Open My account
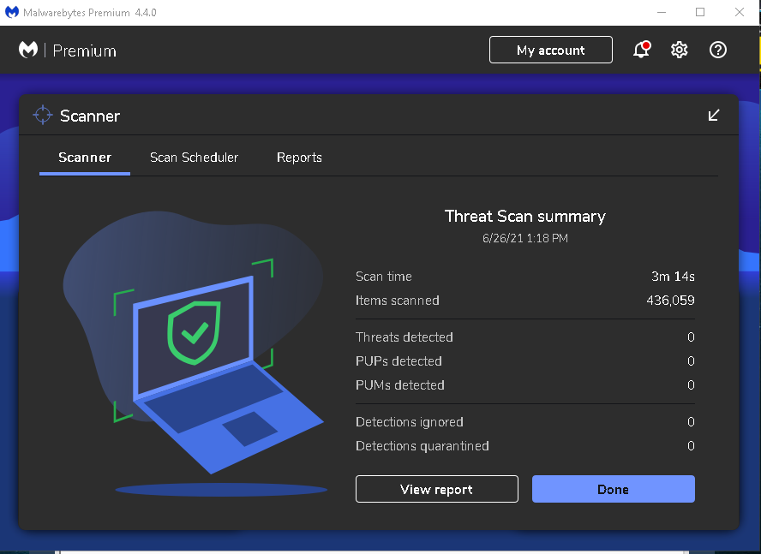 tap(551, 50)
